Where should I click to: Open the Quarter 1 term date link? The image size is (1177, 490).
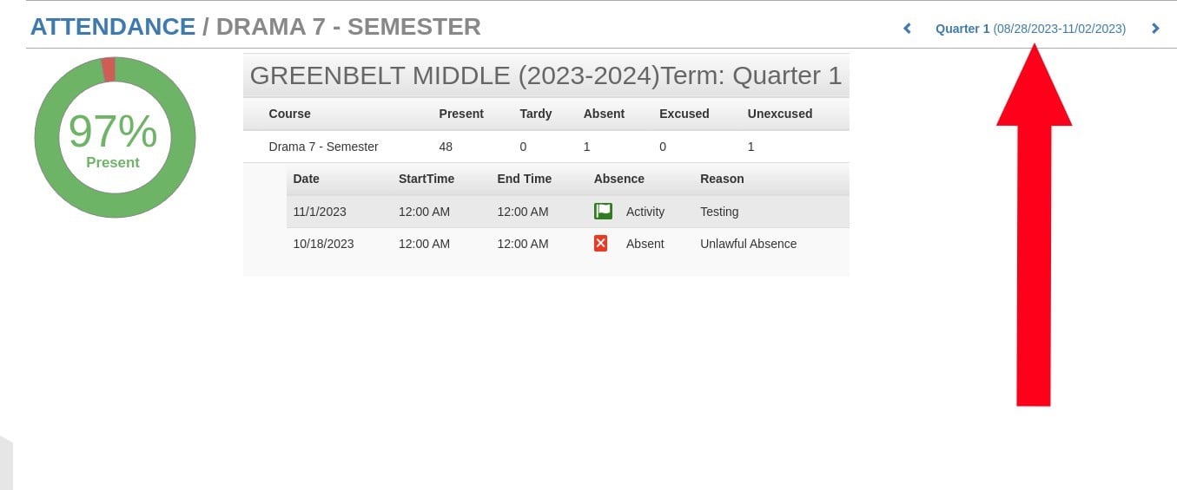coord(1030,29)
